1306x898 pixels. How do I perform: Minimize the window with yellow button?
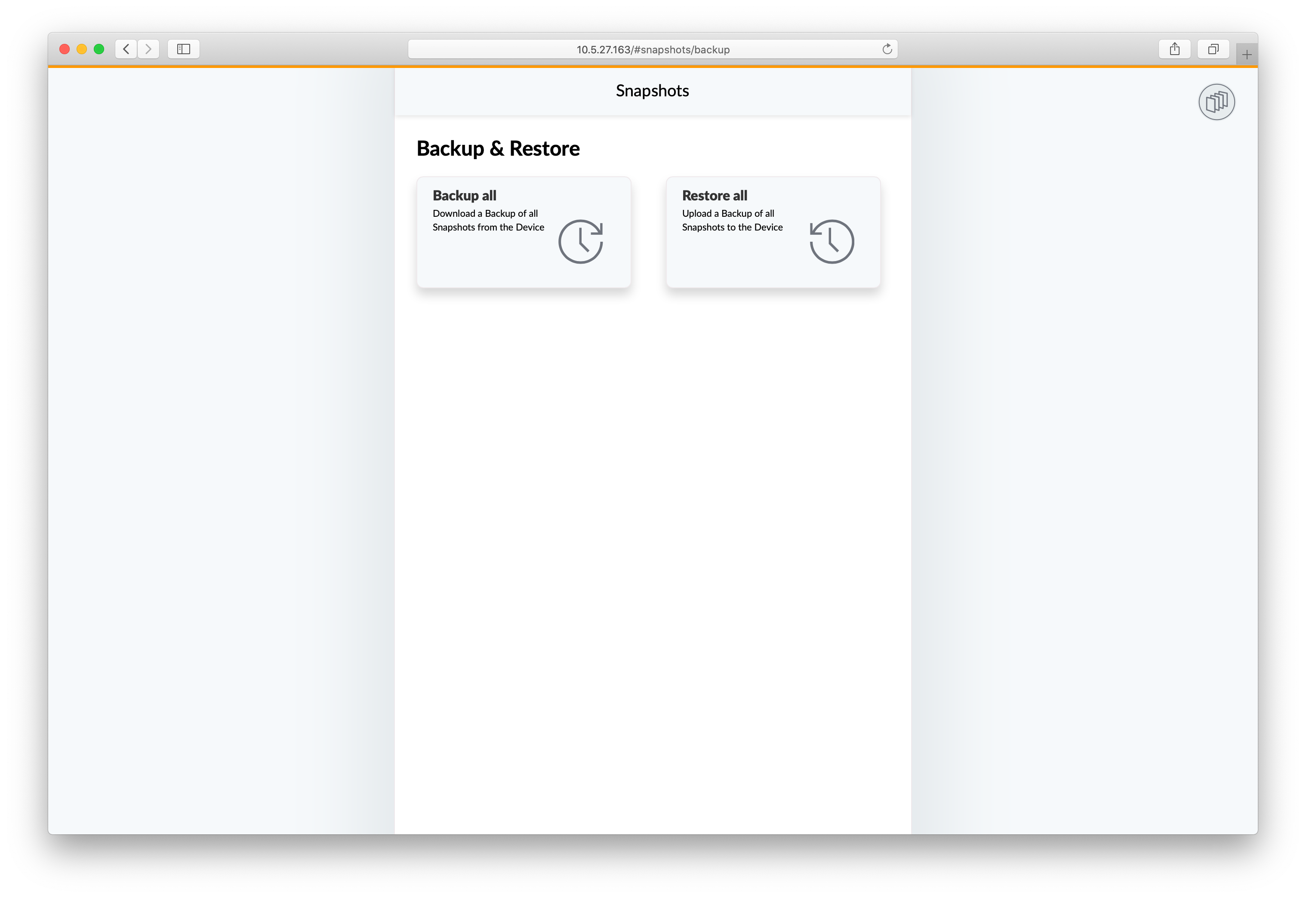(x=82, y=49)
